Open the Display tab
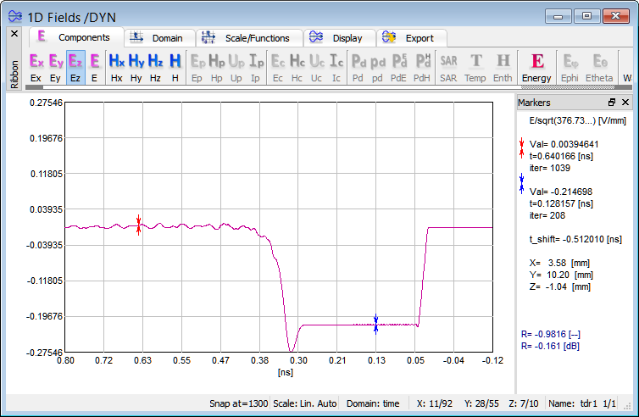The image size is (639, 417). (338, 38)
